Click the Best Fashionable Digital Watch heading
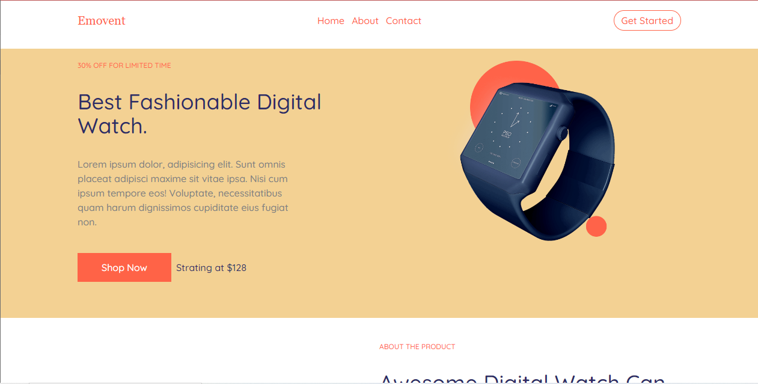 [x=200, y=114]
